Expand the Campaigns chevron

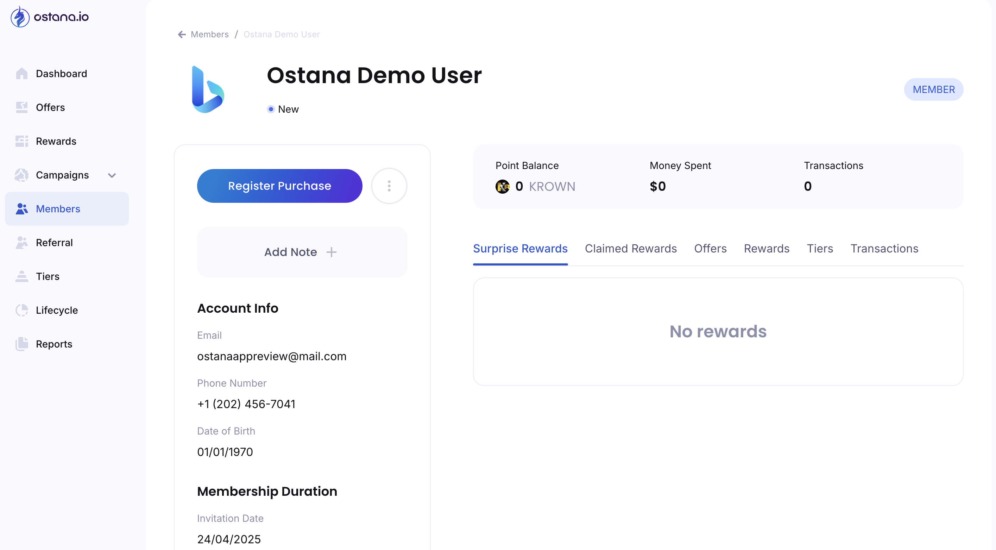(x=112, y=175)
